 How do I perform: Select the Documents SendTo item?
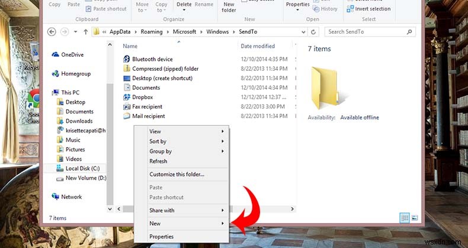[142, 88]
